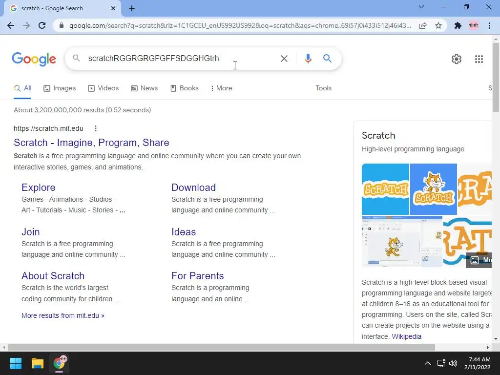Click the browser forward arrow
Viewport: 500px width, 375px height.
coord(26,25)
